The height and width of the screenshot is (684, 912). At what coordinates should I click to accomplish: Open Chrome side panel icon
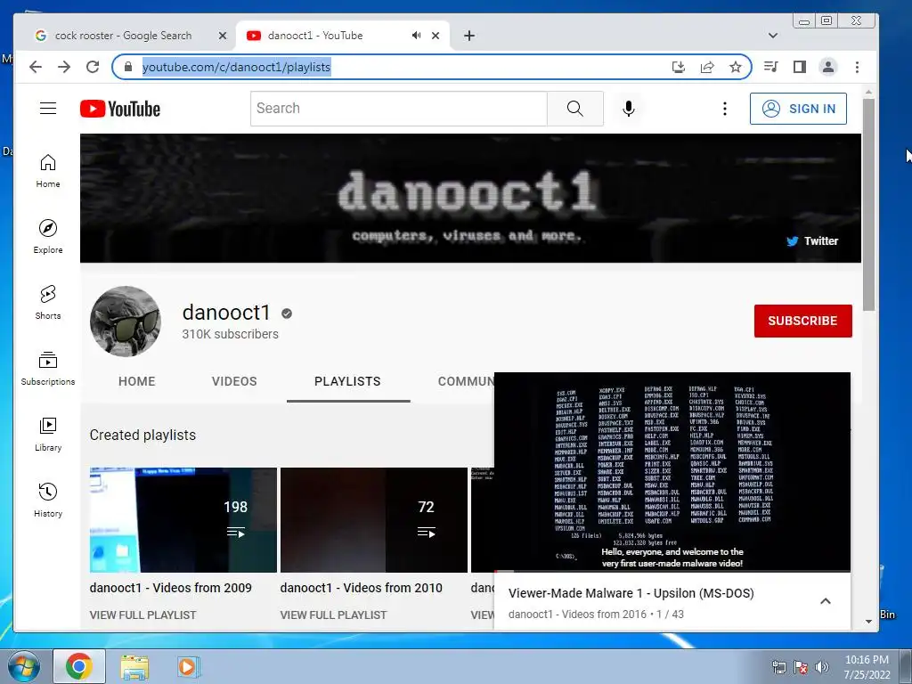pos(800,67)
